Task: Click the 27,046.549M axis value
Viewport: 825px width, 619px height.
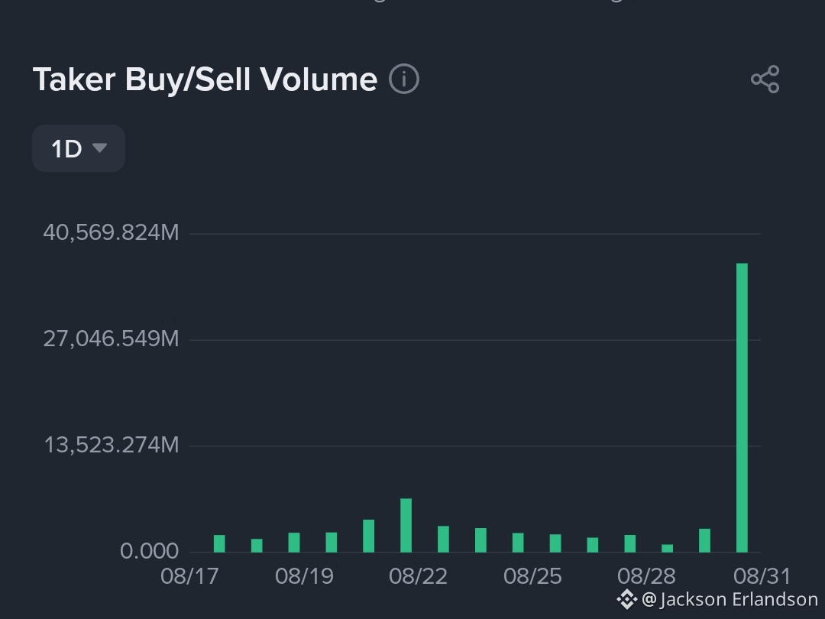Action: point(111,339)
